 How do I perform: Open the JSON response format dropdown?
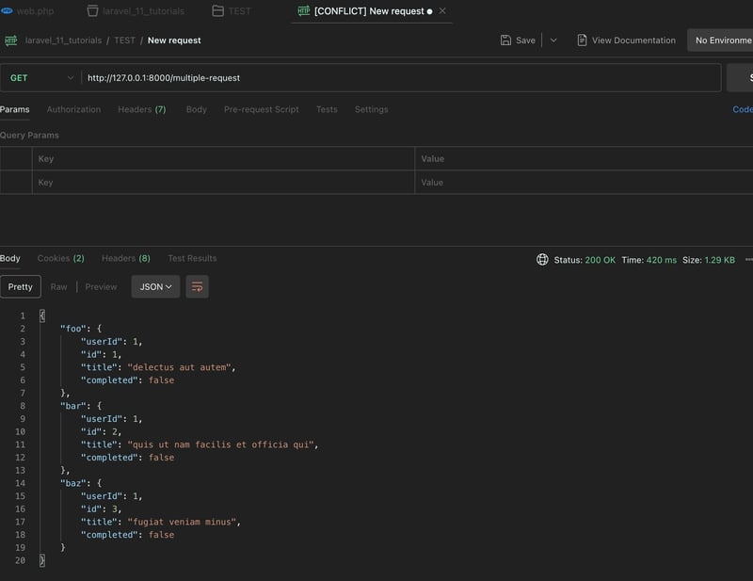click(154, 286)
